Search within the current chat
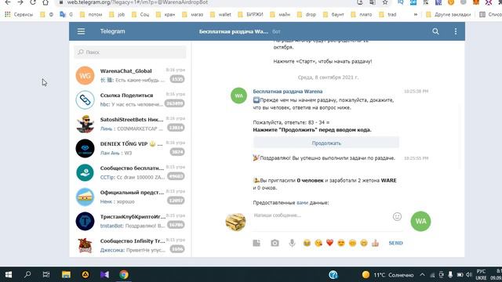 [435, 31]
